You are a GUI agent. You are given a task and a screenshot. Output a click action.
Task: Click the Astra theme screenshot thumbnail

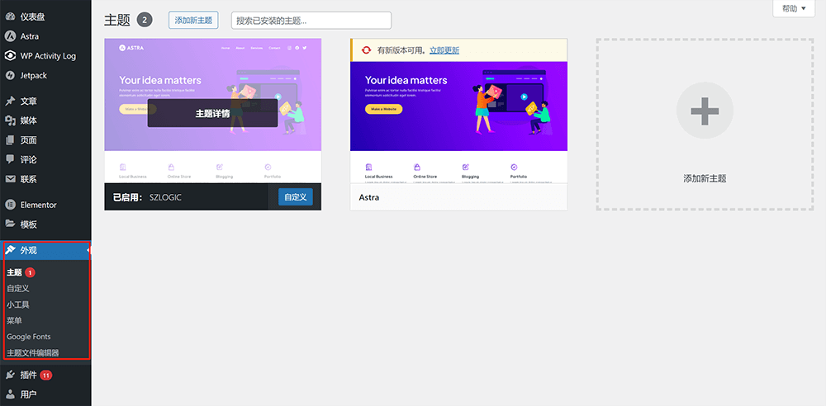458,122
